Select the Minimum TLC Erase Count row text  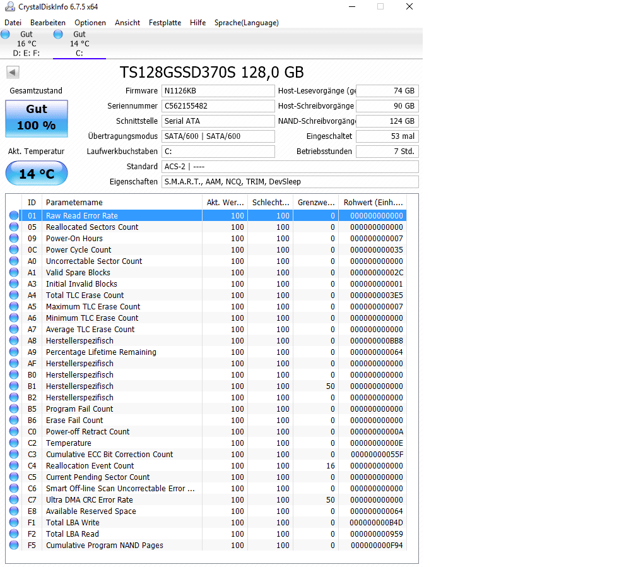coord(92,318)
